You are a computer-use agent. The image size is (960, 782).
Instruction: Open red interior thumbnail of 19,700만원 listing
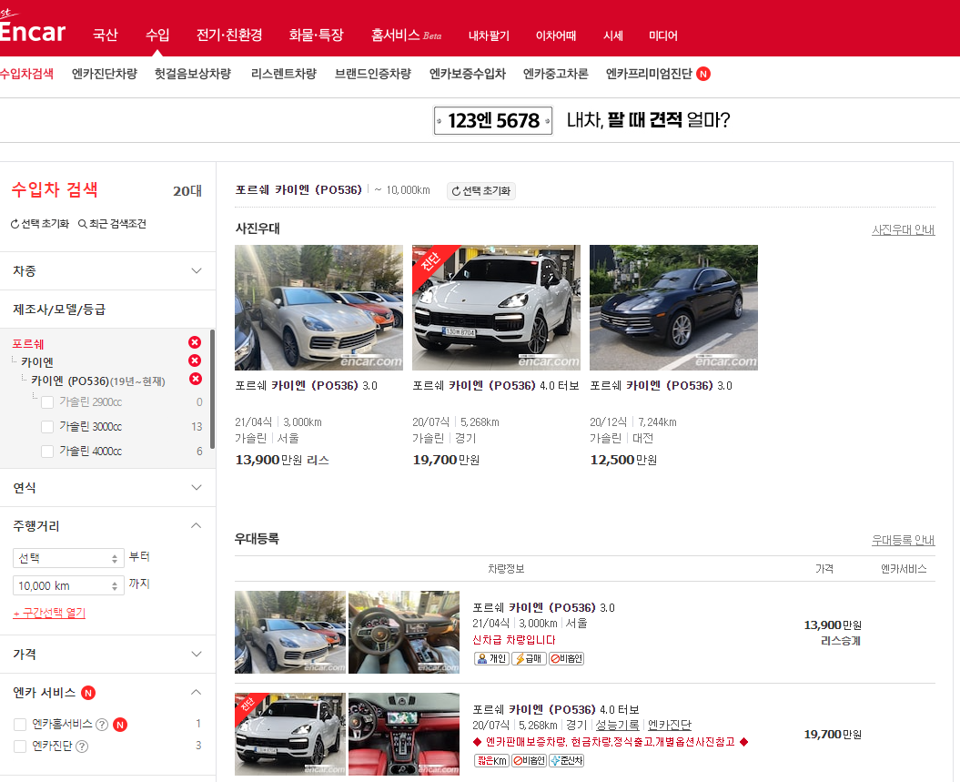click(x=403, y=735)
